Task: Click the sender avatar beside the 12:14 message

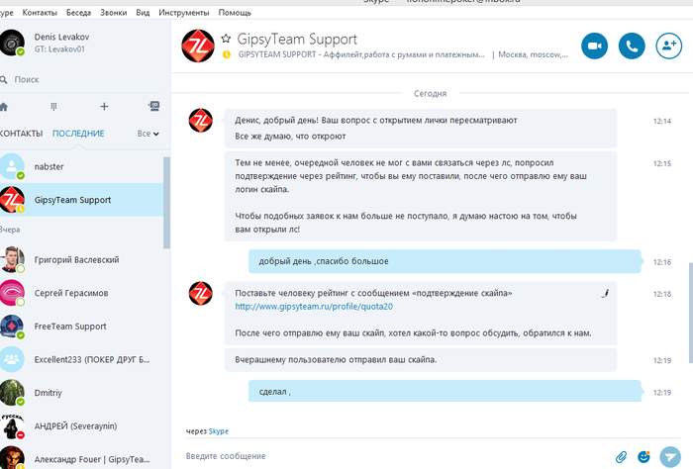Action: point(200,120)
